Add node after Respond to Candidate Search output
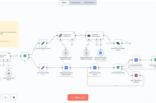Image resolution: width=156 pixels, height=103 pixels. [130, 43]
